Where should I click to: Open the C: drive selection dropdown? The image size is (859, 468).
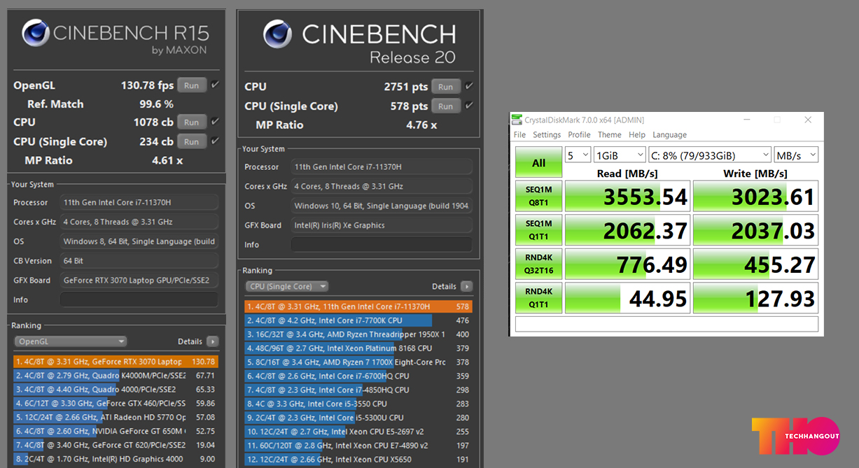pyautogui.click(x=710, y=155)
